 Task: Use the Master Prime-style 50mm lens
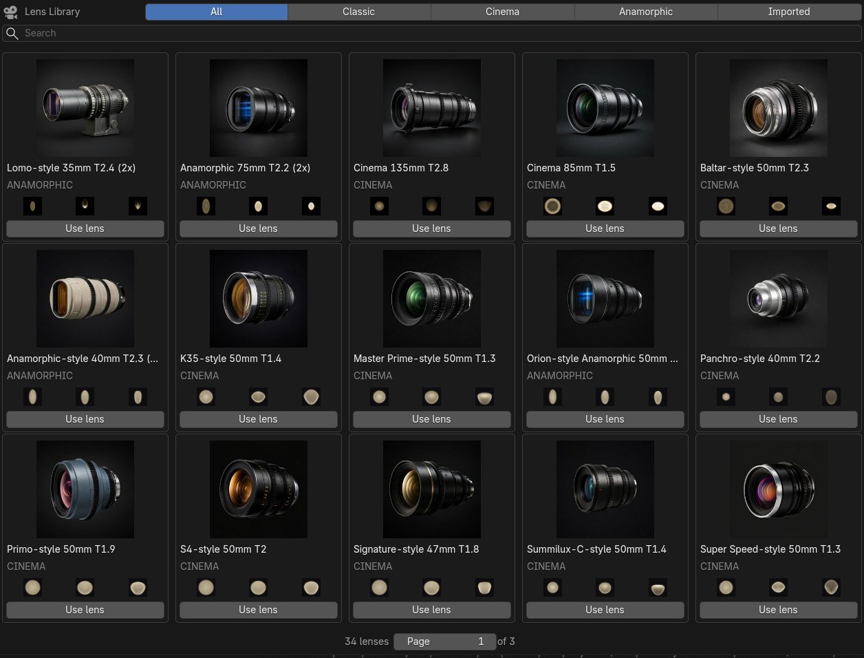432,419
